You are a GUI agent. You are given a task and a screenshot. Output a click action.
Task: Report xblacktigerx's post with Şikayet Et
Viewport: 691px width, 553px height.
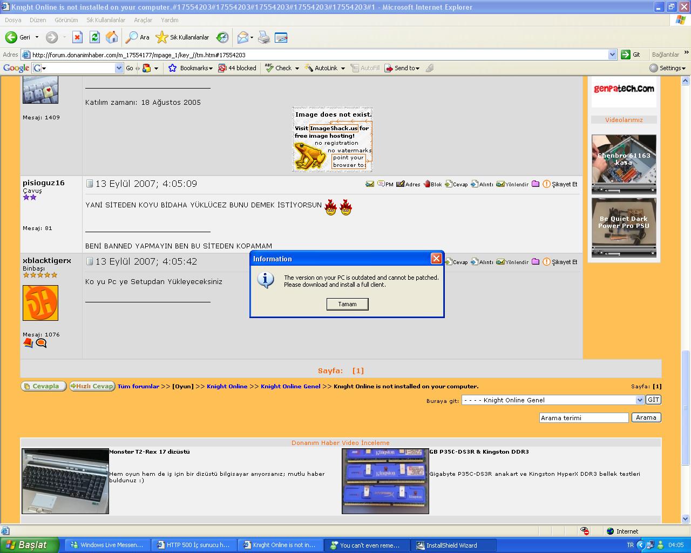[560, 262]
